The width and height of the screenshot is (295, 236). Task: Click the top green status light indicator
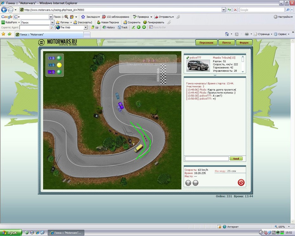(59, 58)
